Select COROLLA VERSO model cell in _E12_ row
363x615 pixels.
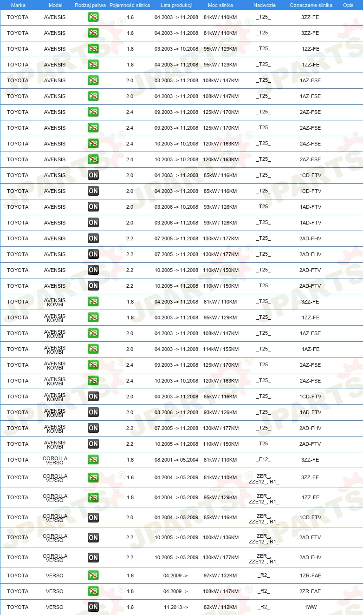pos(55,460)
